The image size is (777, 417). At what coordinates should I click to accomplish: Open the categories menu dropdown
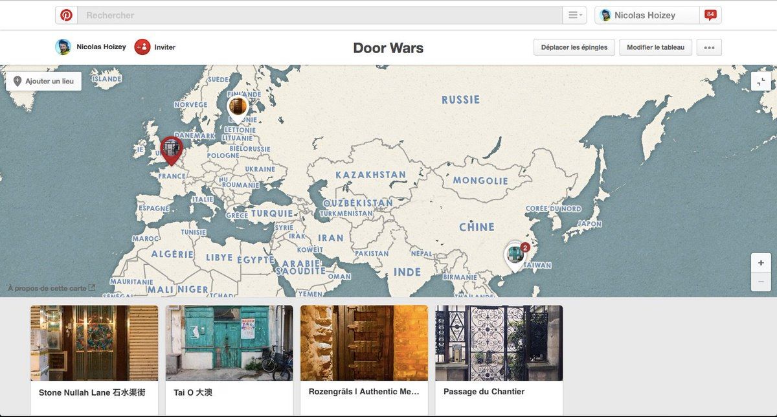coord(574,15)
